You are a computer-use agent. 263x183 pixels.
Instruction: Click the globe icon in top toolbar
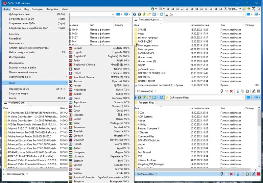click(152, 9)
